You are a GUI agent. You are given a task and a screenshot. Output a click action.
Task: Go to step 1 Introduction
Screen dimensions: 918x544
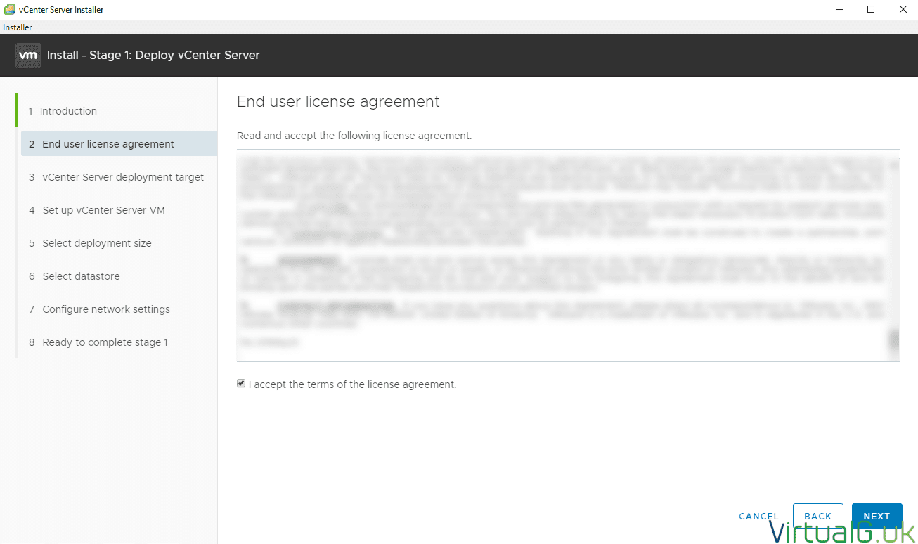coord(118,111)
